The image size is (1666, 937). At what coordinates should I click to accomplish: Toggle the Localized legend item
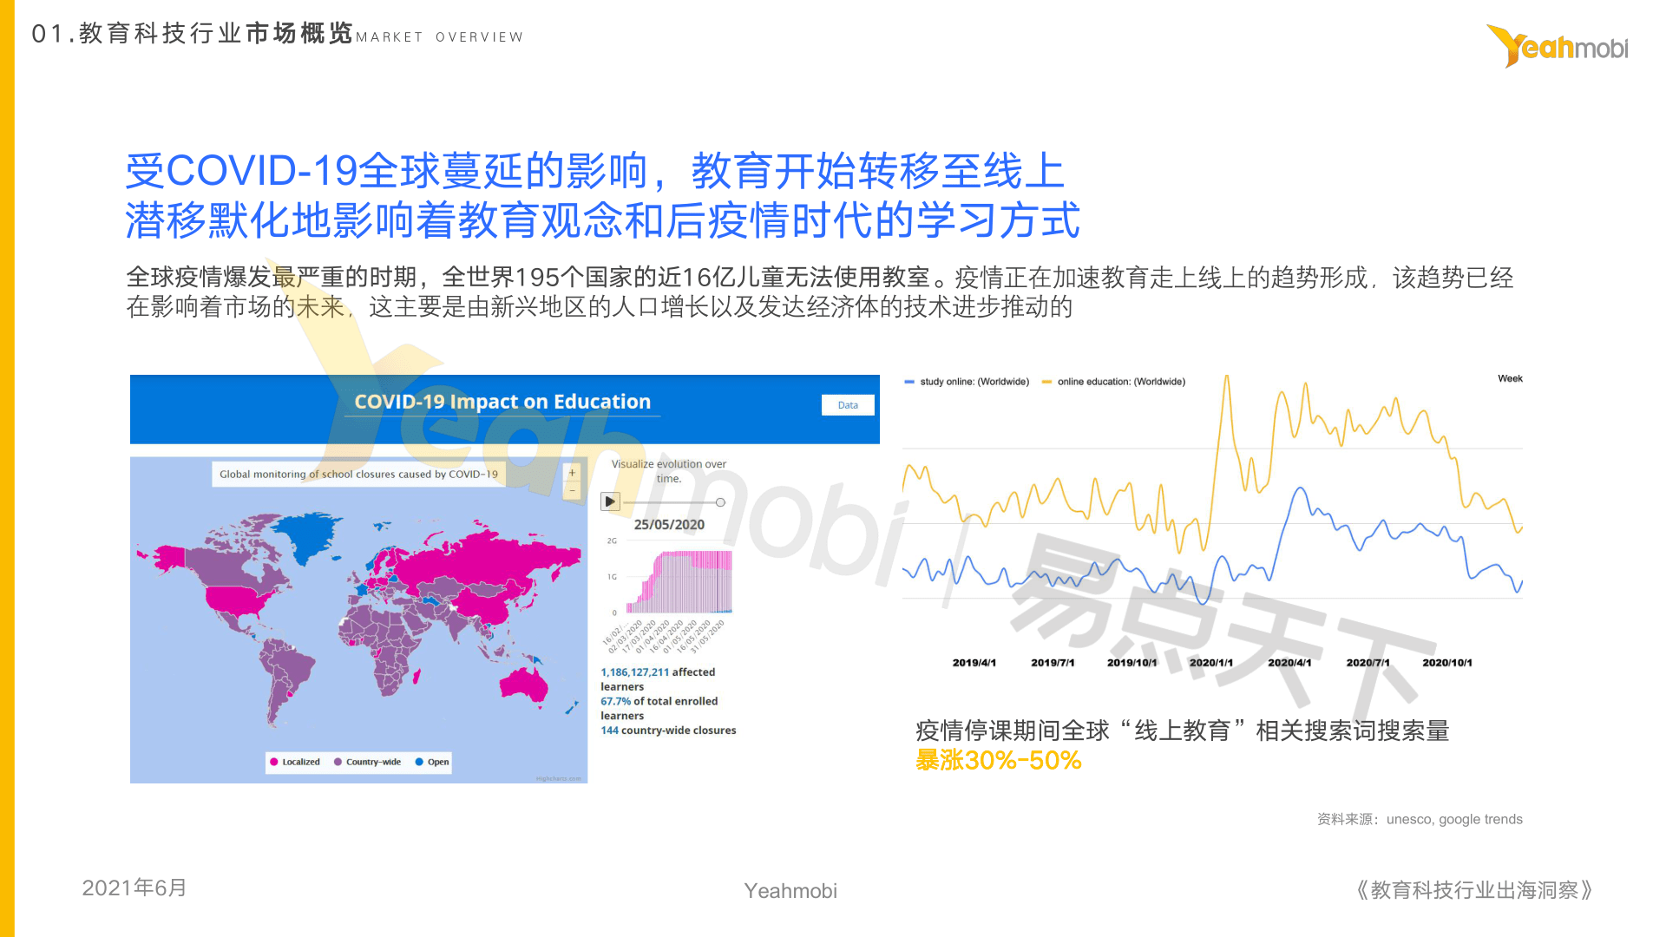point(294,762)
